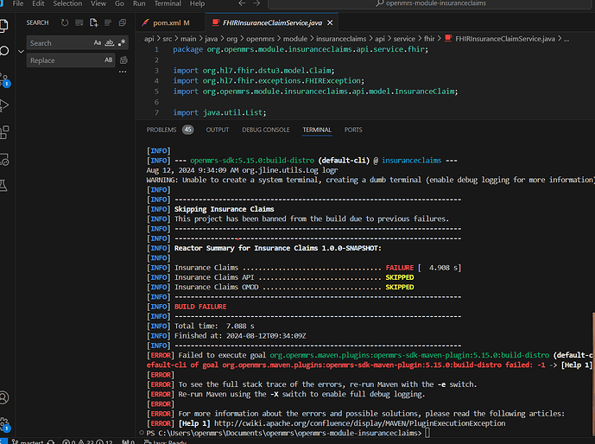Image resolution: width=595 pixels, height=444 pixels.
Task: View search results as tree icon
Action: 108,22
